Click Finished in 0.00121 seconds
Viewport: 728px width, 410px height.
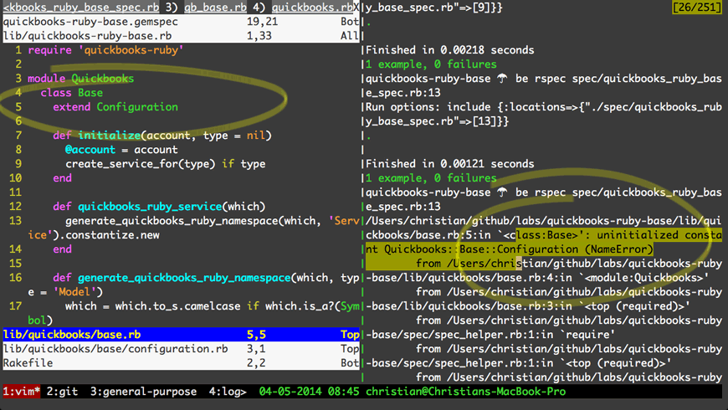[450, 164]
